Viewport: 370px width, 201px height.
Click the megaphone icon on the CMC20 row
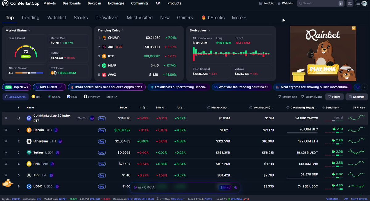[x=19, y=118]
